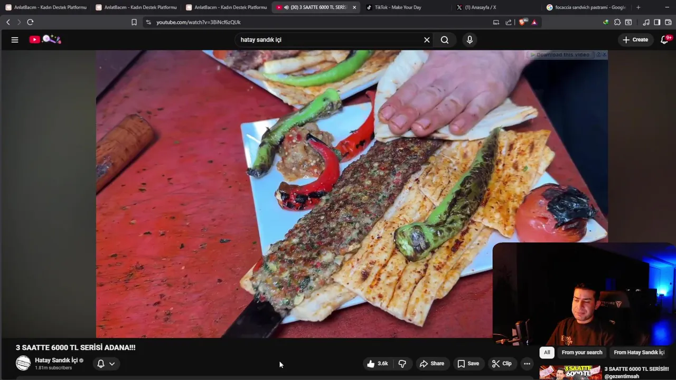Open Hatay Sandık İçi channel name link
676x380 pixels.
(x=56, y=360)
